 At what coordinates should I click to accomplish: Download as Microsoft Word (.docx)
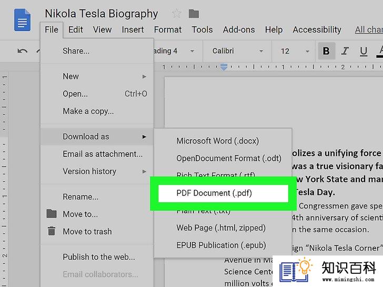pos(223,141)
